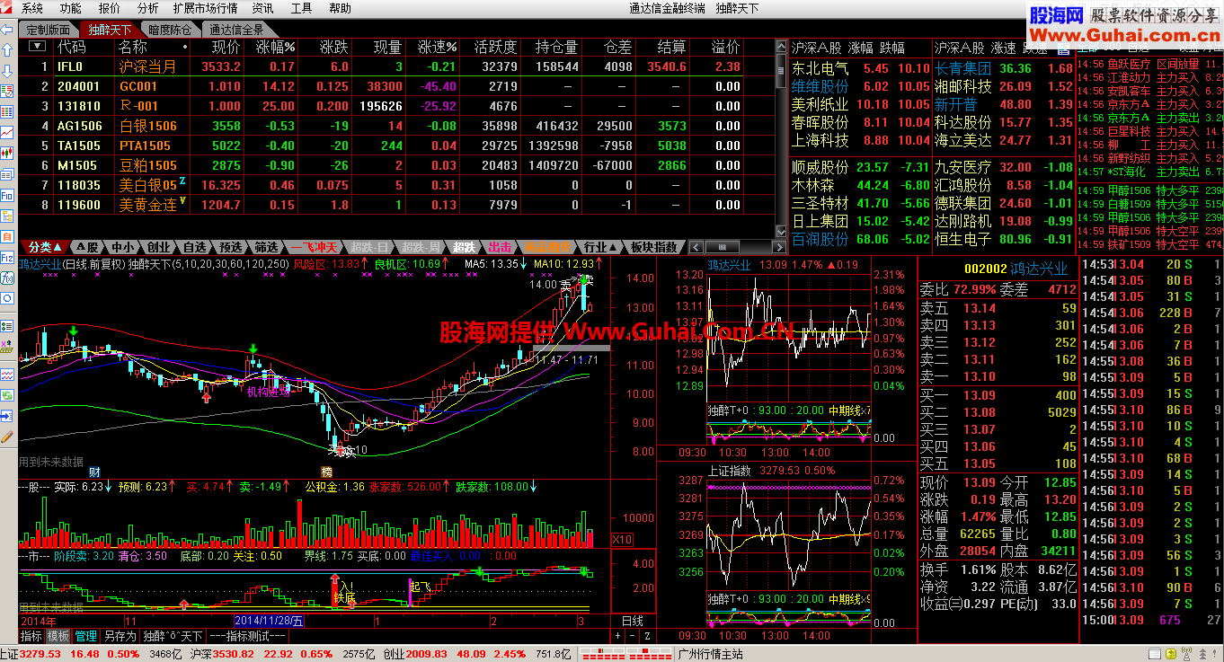Viewport: 1224px width, 662px height.
Task: Switch to the 定制版面 tab
Action: [49, 30]
